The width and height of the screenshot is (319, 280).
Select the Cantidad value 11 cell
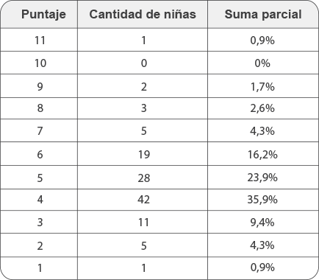(143, 222)
